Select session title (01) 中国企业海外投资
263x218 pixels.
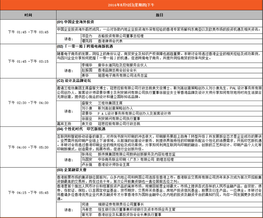(x=75, y=22)
